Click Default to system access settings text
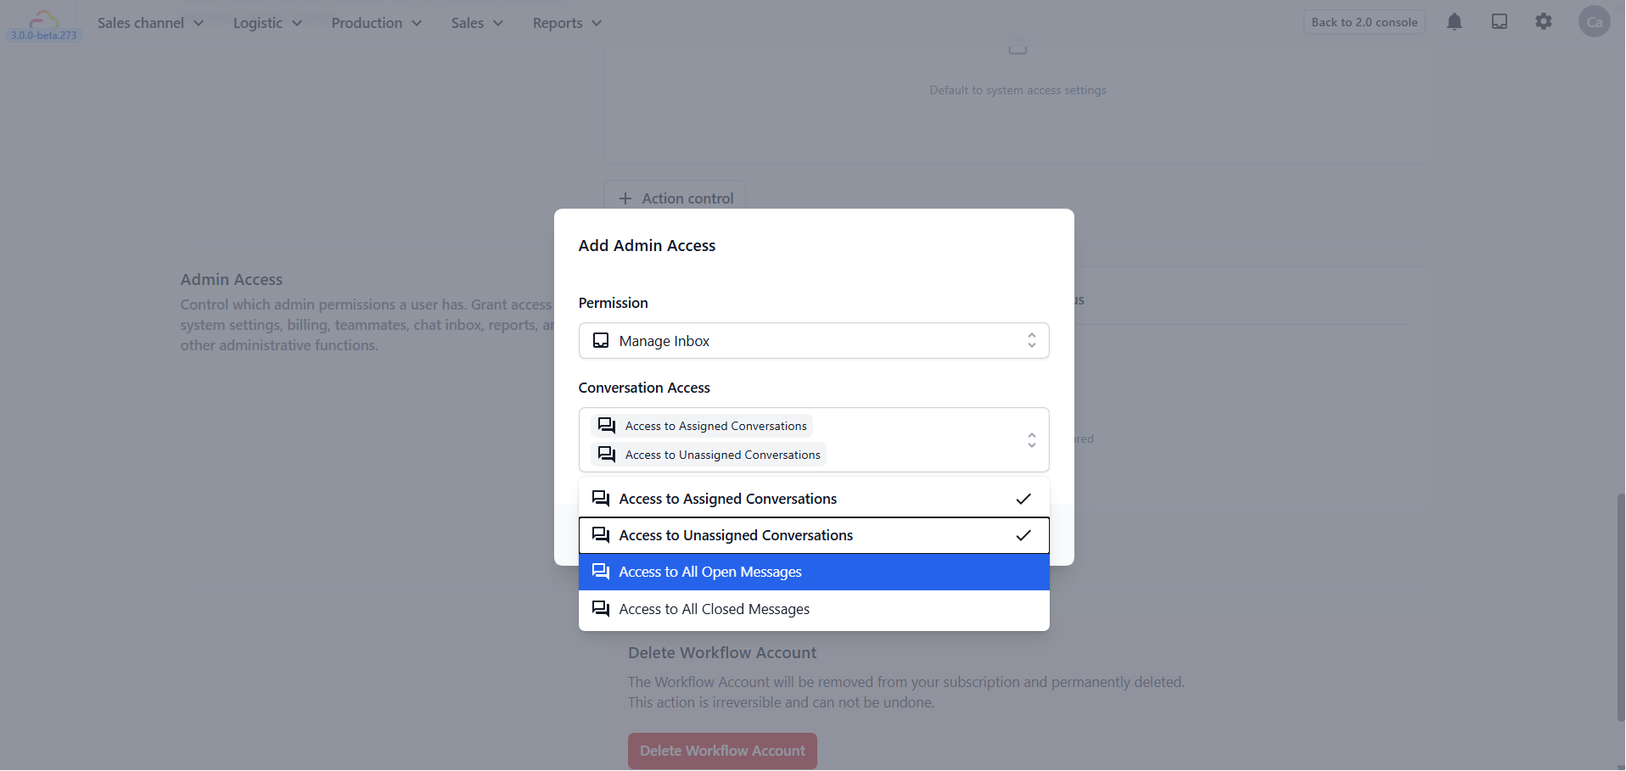 1018,90
